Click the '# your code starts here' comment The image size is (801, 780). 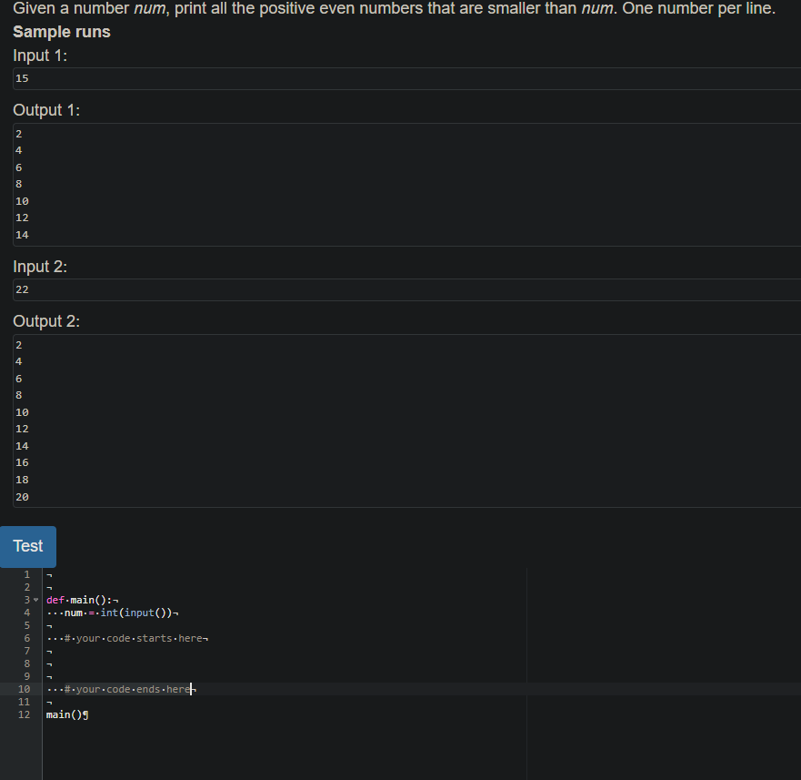(x=134, y=638)
